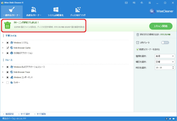The width and height of the screenshot is (177, 121).
Task: Click the mail envelope icon in title bar
Action: point(126,3)
